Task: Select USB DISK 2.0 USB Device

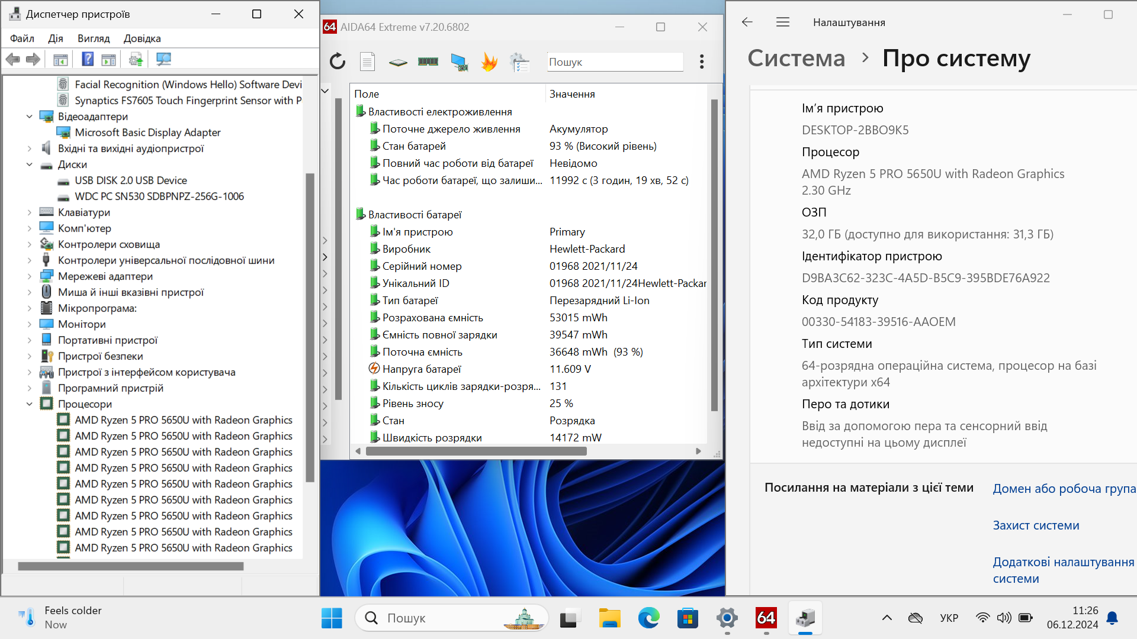Action: pos(130,180)
